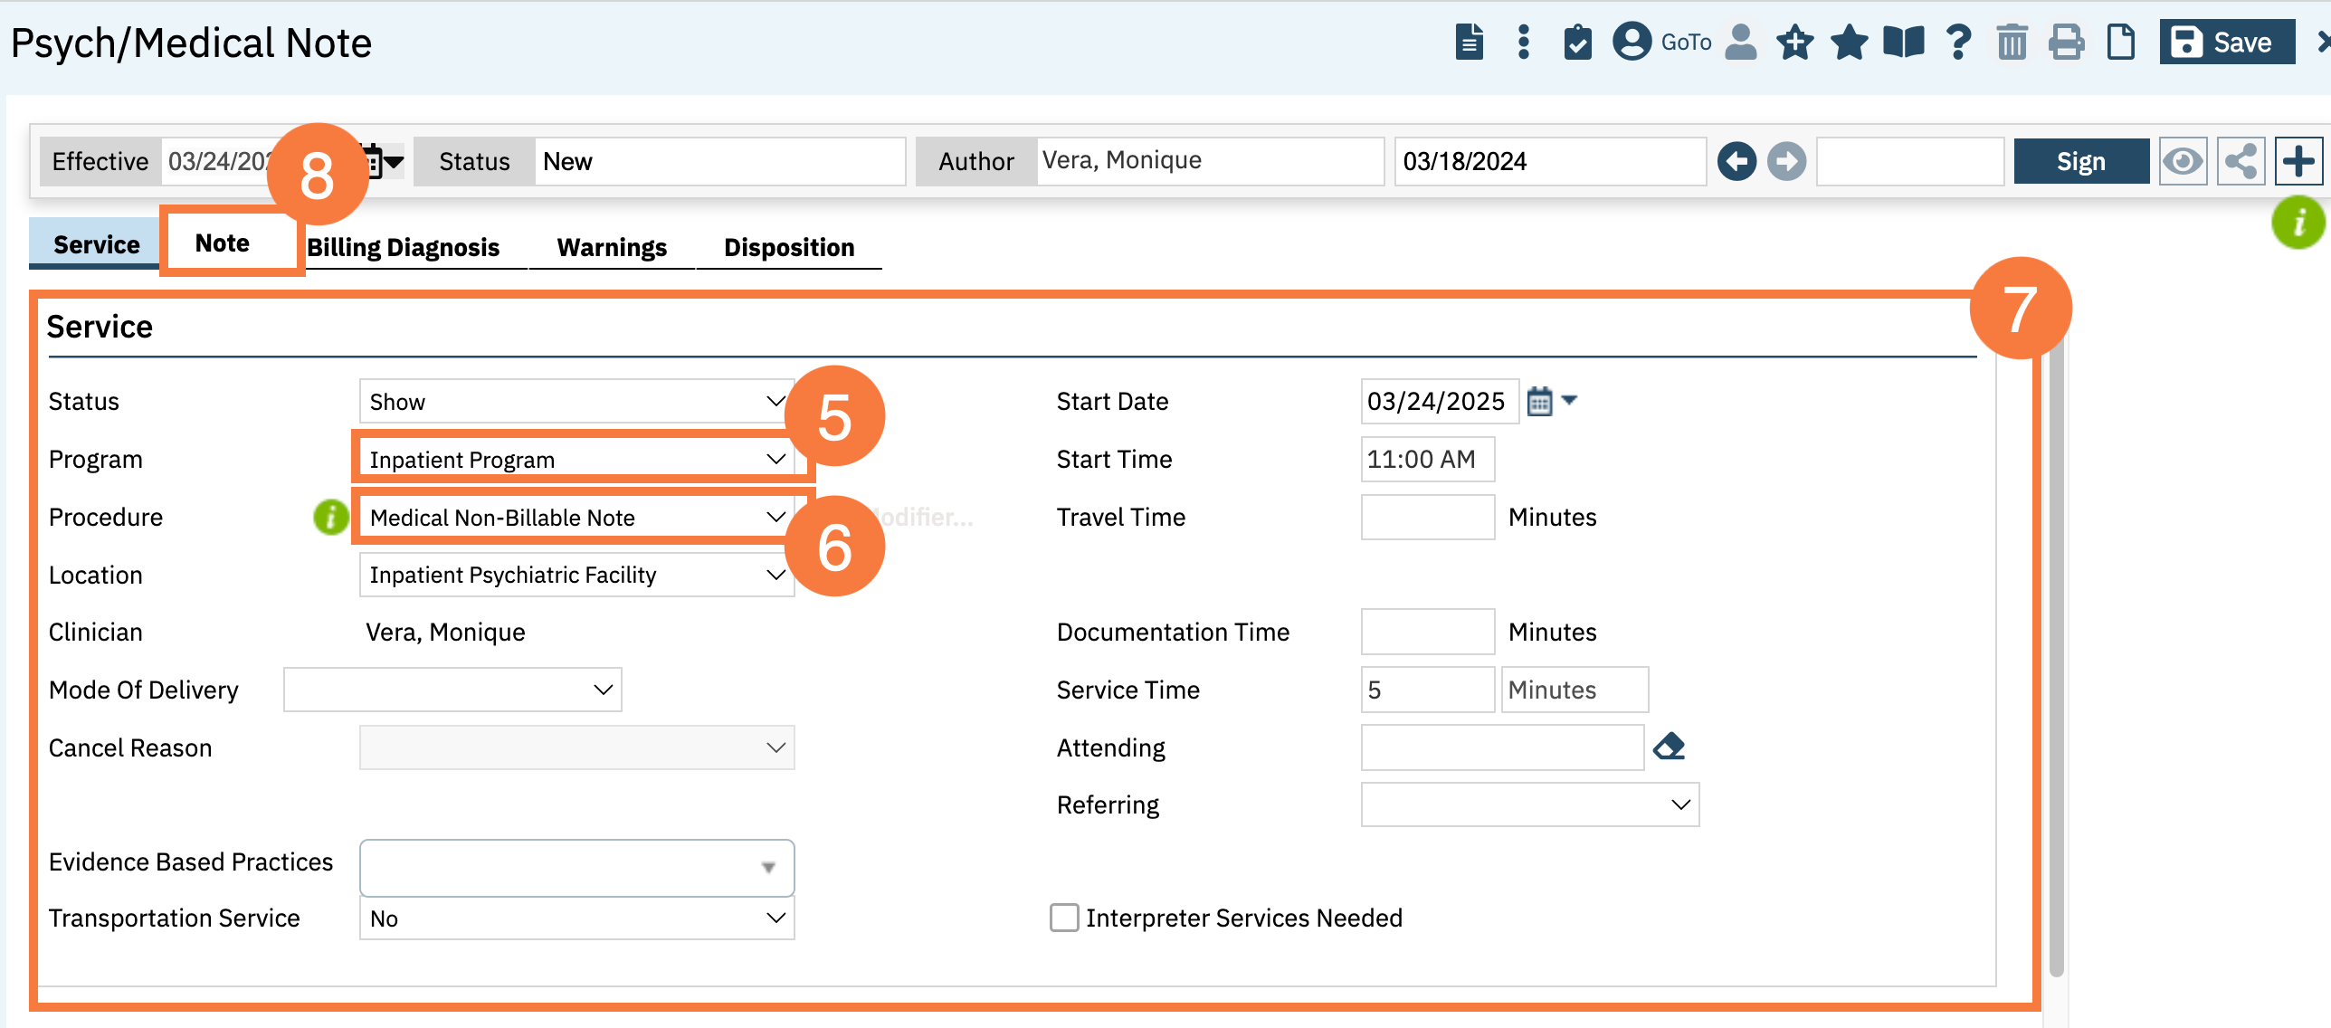
Task: Click the eraser icon next to Attending
Action: (x=1669, y=747)
